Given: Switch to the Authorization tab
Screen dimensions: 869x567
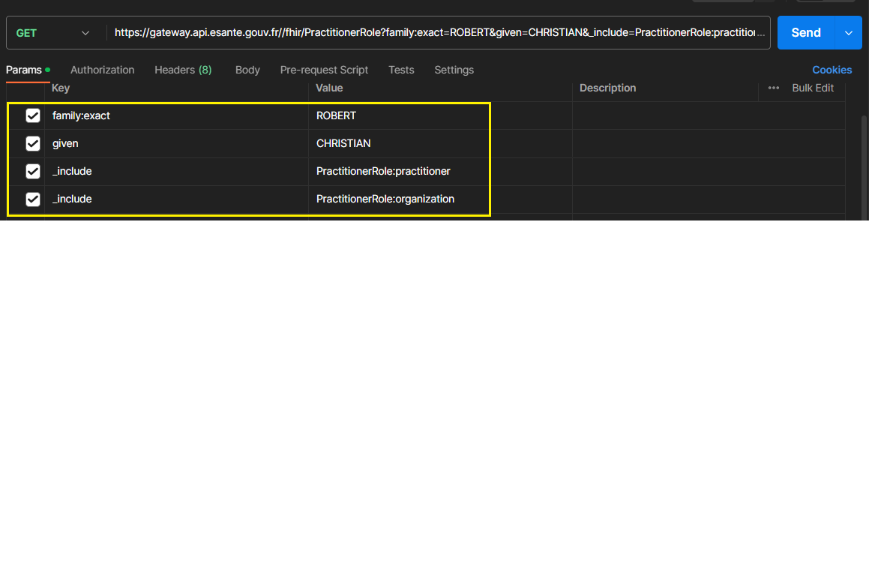Looking at the screenshot, I should pyautogui.click(x=102, y=70).
